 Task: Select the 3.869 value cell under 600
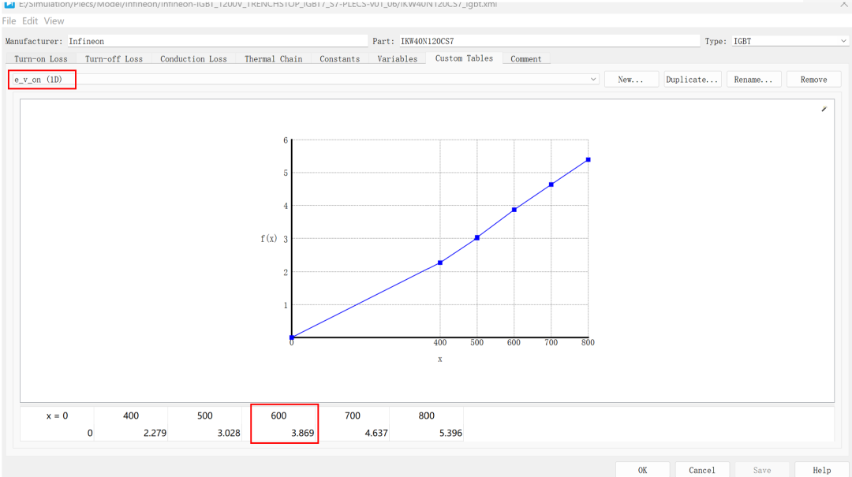tap(284, 433)
